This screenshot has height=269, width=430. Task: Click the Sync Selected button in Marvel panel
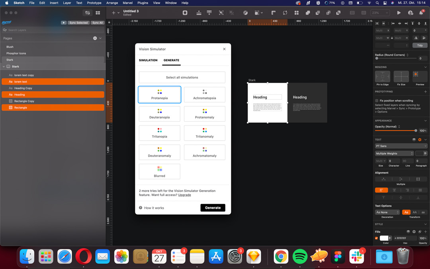point(78,23)
